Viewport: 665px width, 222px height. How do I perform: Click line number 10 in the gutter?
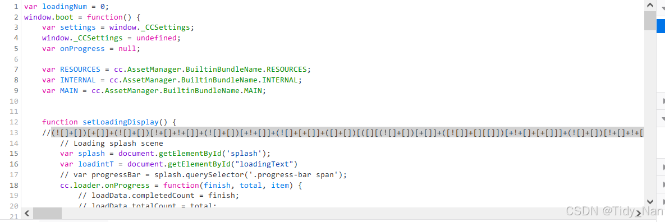tap(13, 101)
